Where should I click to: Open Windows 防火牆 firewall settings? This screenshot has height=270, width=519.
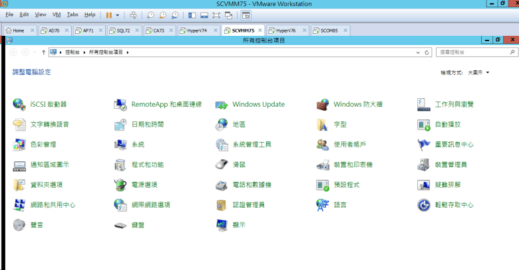pyautogui.click(x=357, y=104)
